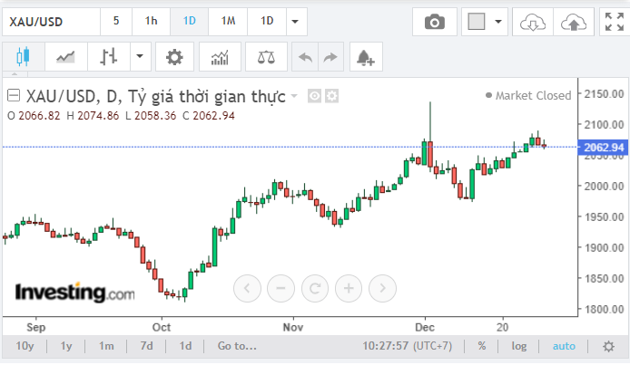
Task: Click the Investing.com logo link
Action: (x=74, y=292)
